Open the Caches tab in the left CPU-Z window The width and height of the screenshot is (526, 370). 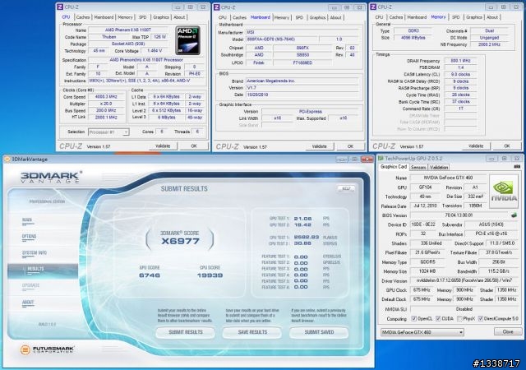coord(82,17)
